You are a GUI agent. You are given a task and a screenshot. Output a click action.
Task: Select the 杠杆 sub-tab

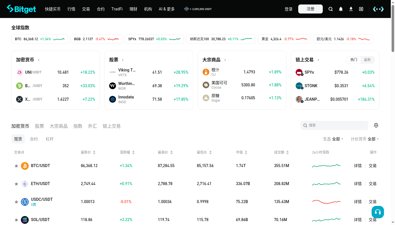point(50,139)
